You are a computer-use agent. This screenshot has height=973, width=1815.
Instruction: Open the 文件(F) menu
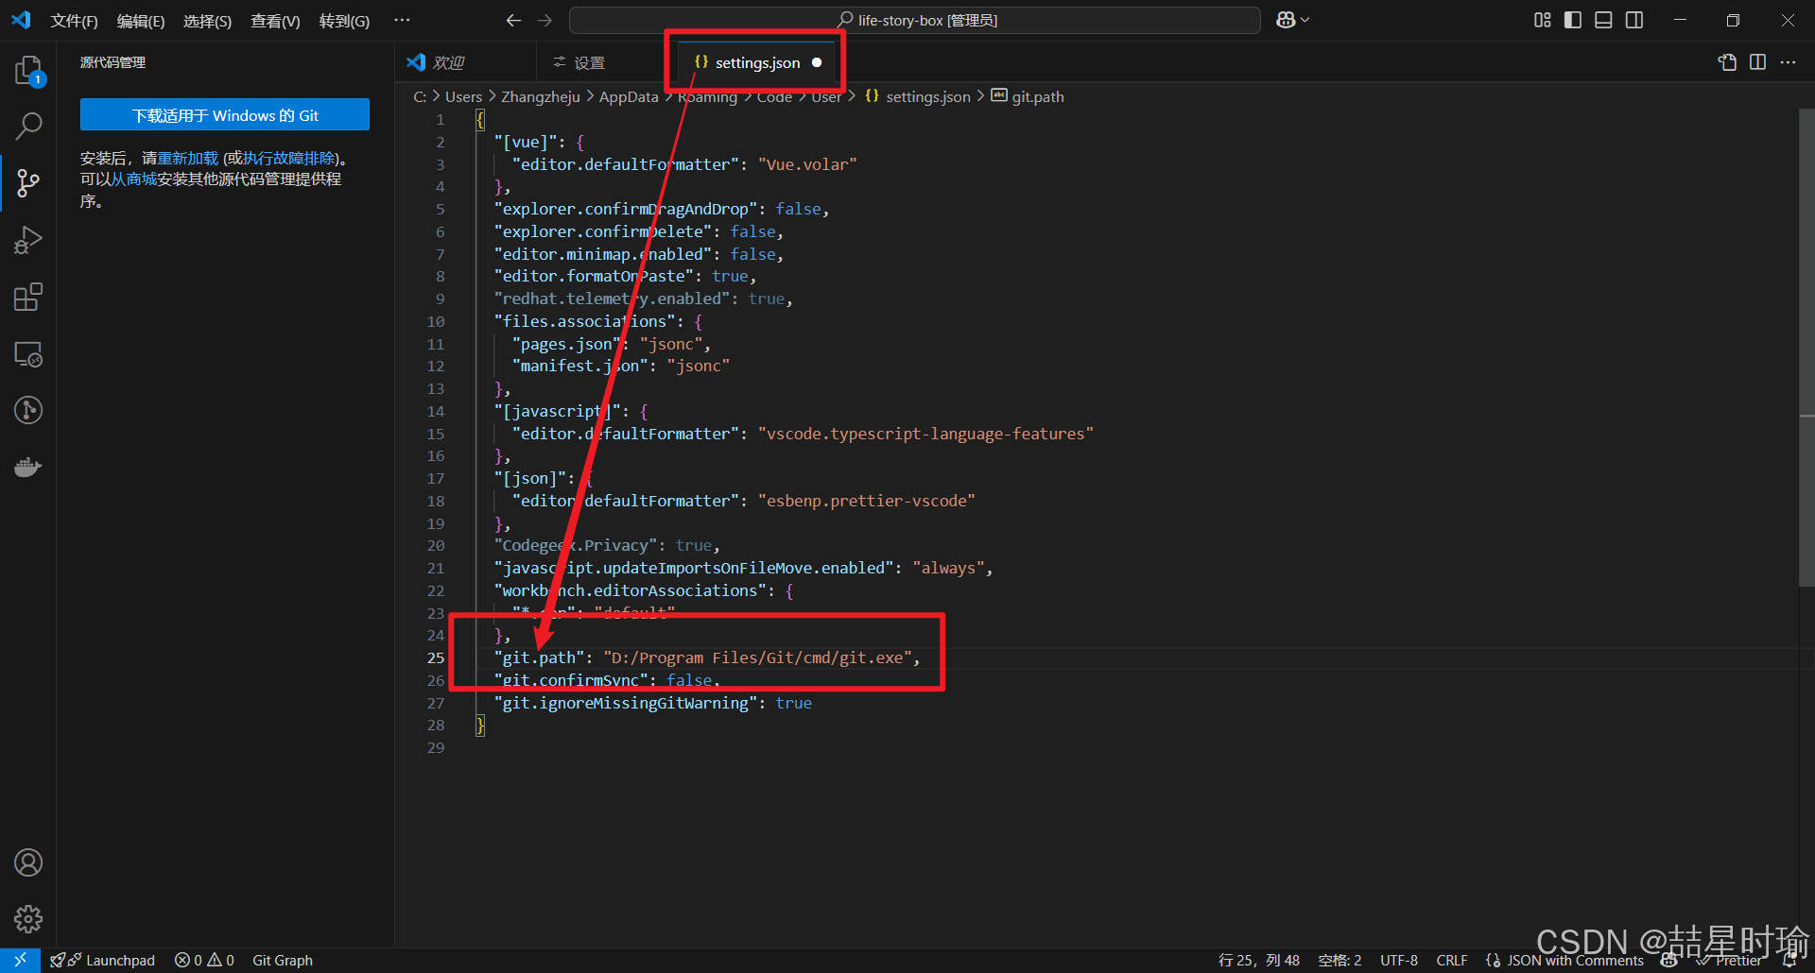75,21
